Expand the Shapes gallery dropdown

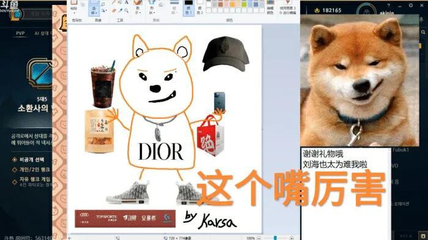[x=152, y=10]
